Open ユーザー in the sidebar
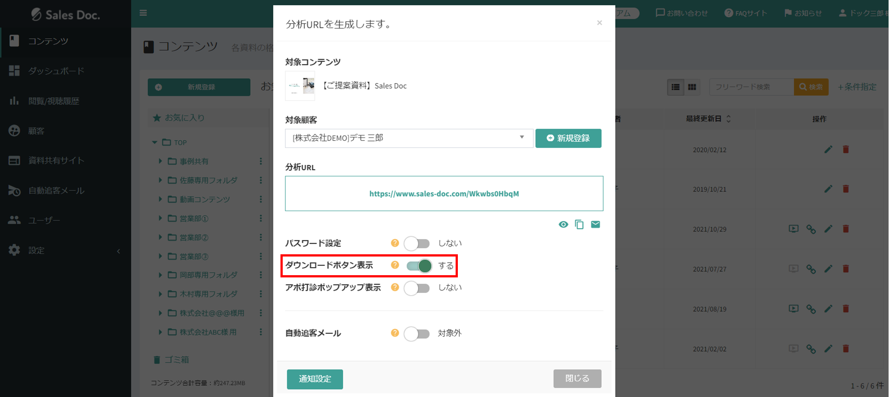Image resolution: width=889 pixels, height=397 pixels. pyautogui.click(x=66, y=220)
